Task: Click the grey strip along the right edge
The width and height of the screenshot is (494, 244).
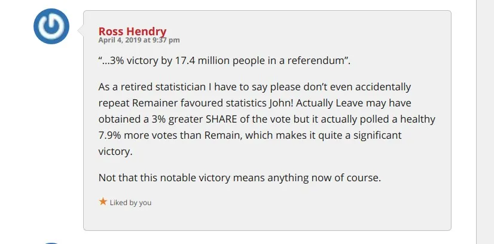Action: (x=485, y=122)
